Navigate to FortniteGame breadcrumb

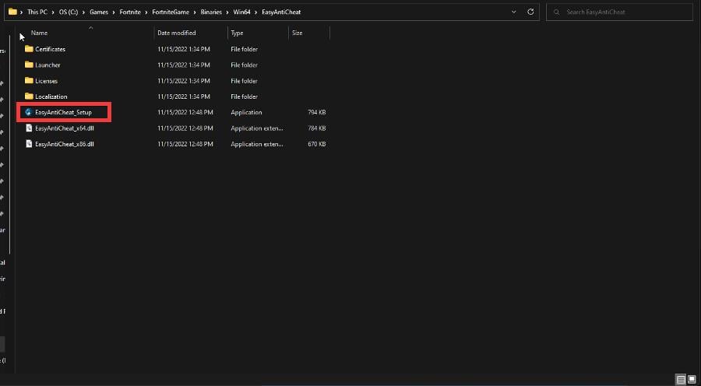[x=171, y=12]
